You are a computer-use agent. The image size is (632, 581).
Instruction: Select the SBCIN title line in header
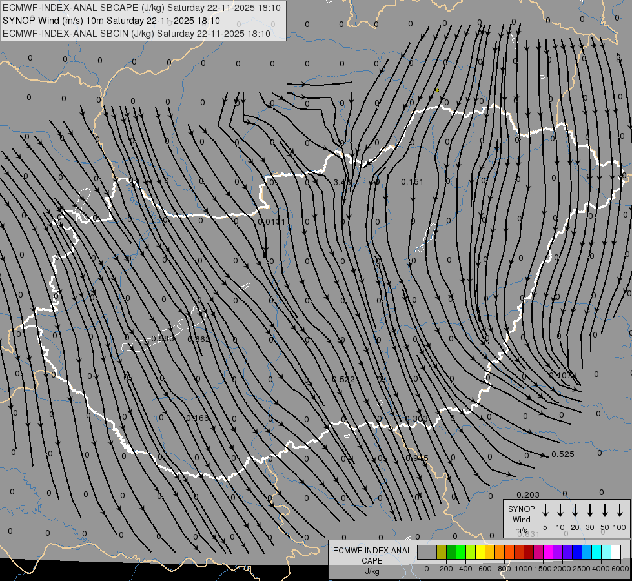(136, 34)
